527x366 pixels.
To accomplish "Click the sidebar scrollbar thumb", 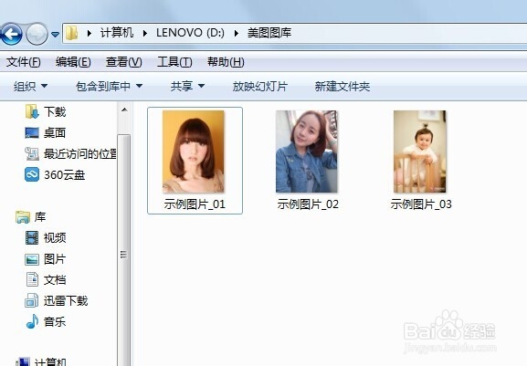I will (123, 250).
